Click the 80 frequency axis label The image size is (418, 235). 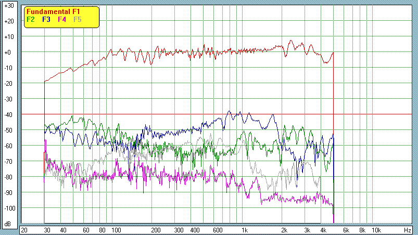(x=102, y=230)
